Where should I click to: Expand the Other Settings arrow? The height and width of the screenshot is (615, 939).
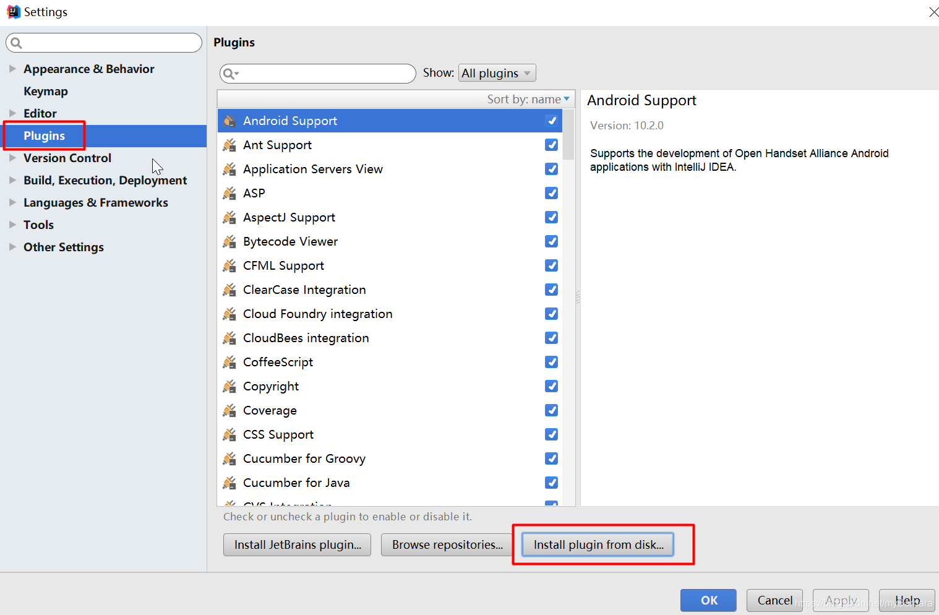[12, 247]
